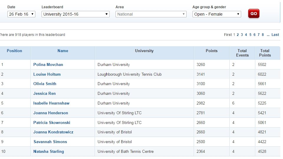
Task: Click total points value 6022
Action: click(x=262, y=74)
